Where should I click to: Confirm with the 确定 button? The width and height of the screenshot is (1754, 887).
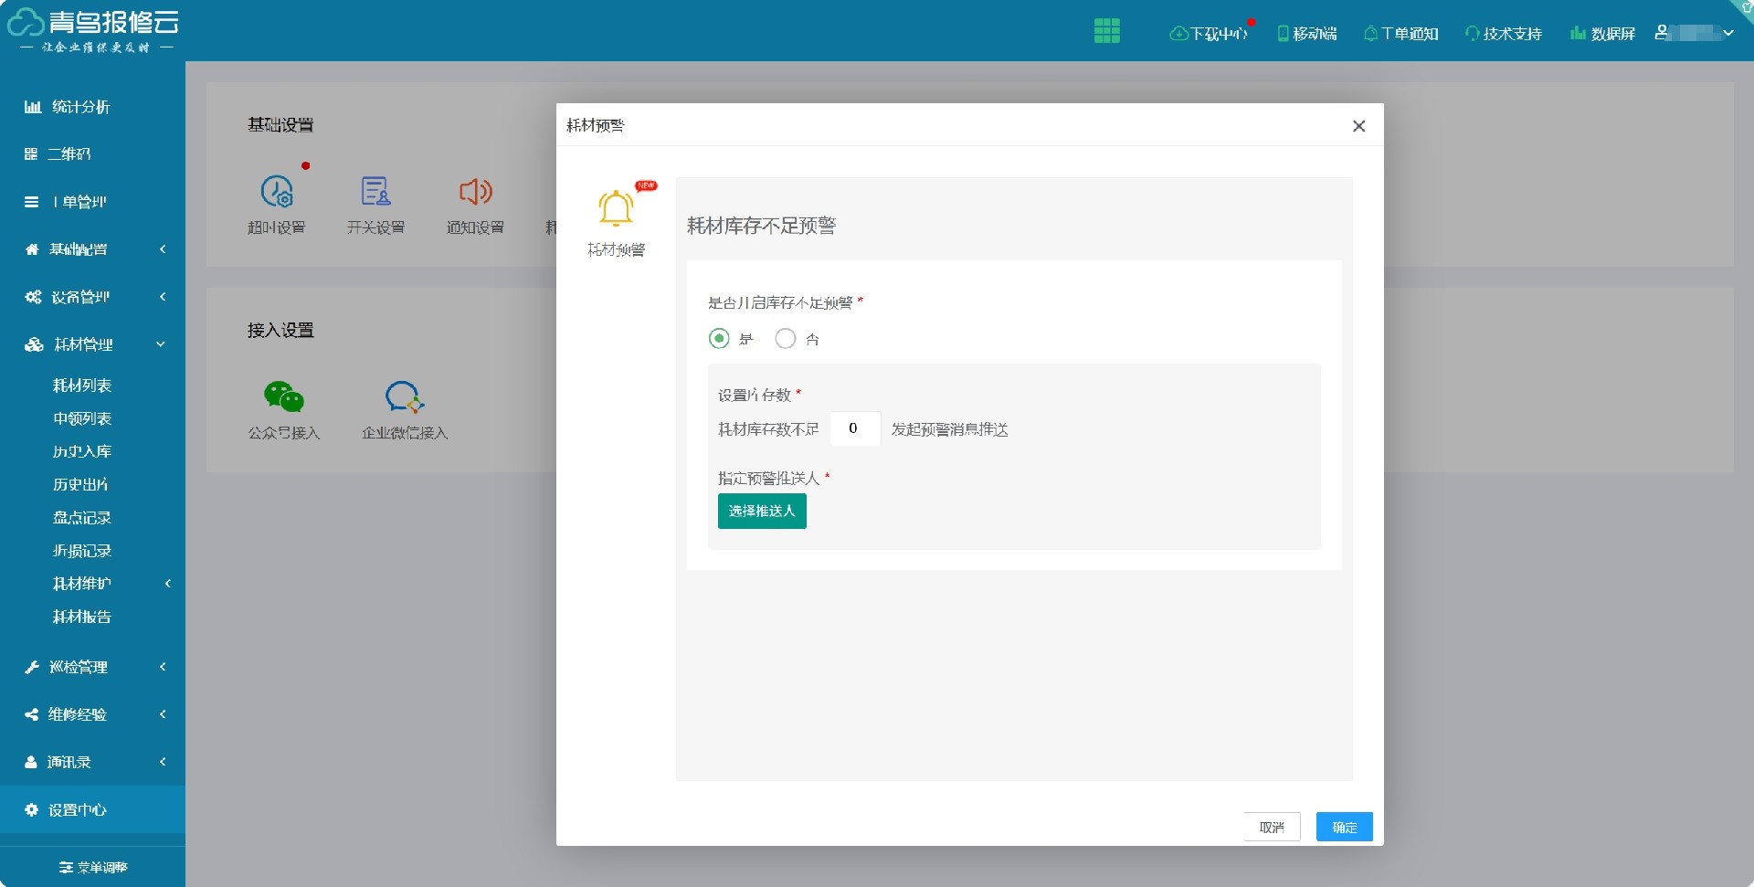pos(1344,827)
